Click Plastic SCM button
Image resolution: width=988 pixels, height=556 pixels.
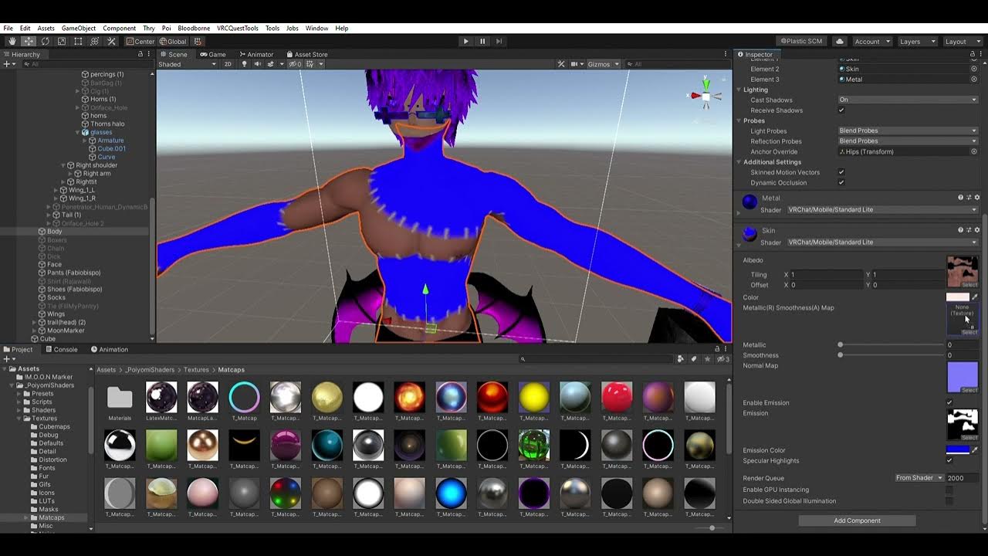[801, 41]
